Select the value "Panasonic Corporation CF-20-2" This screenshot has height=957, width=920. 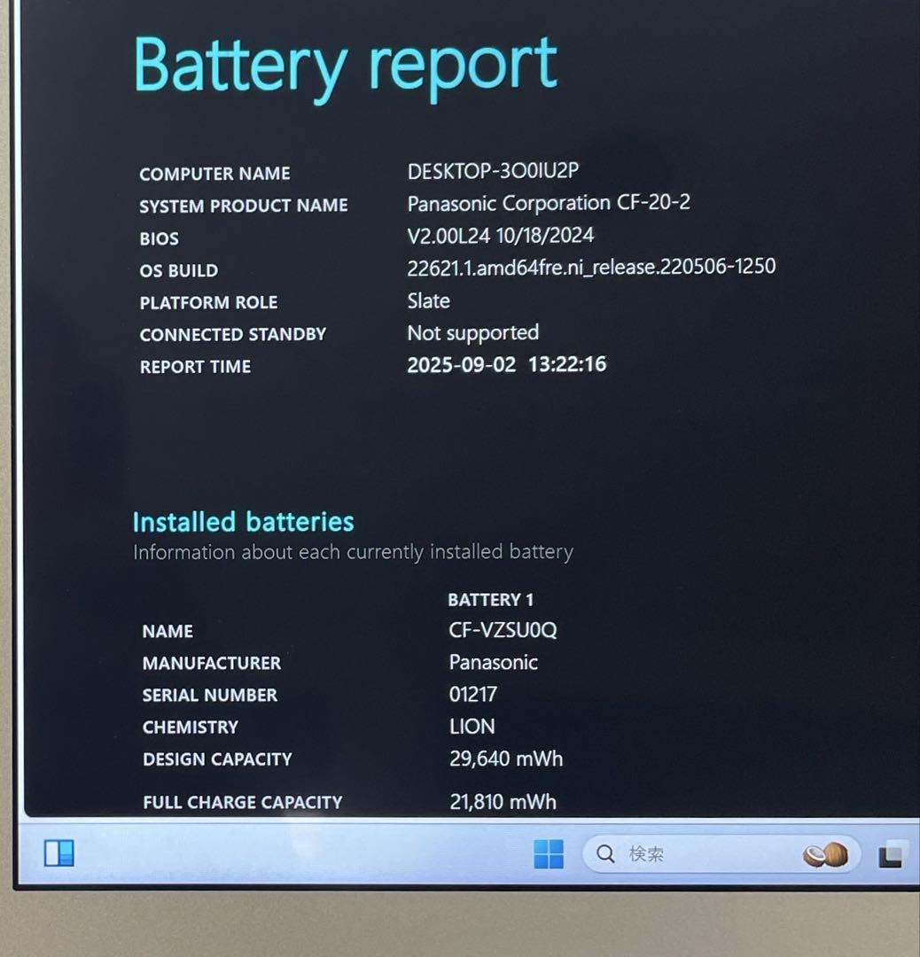[x=549, y=203]
